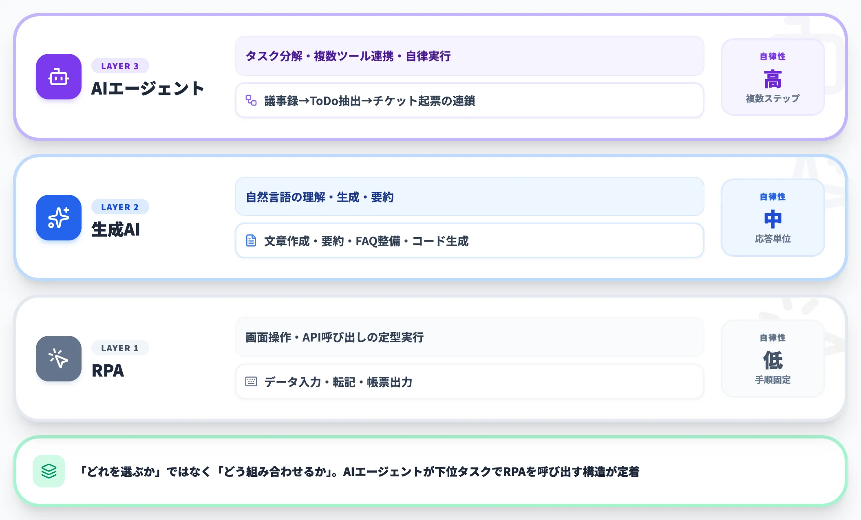Click the purple robot icon for AIエージェント

[x=59, y=77]
